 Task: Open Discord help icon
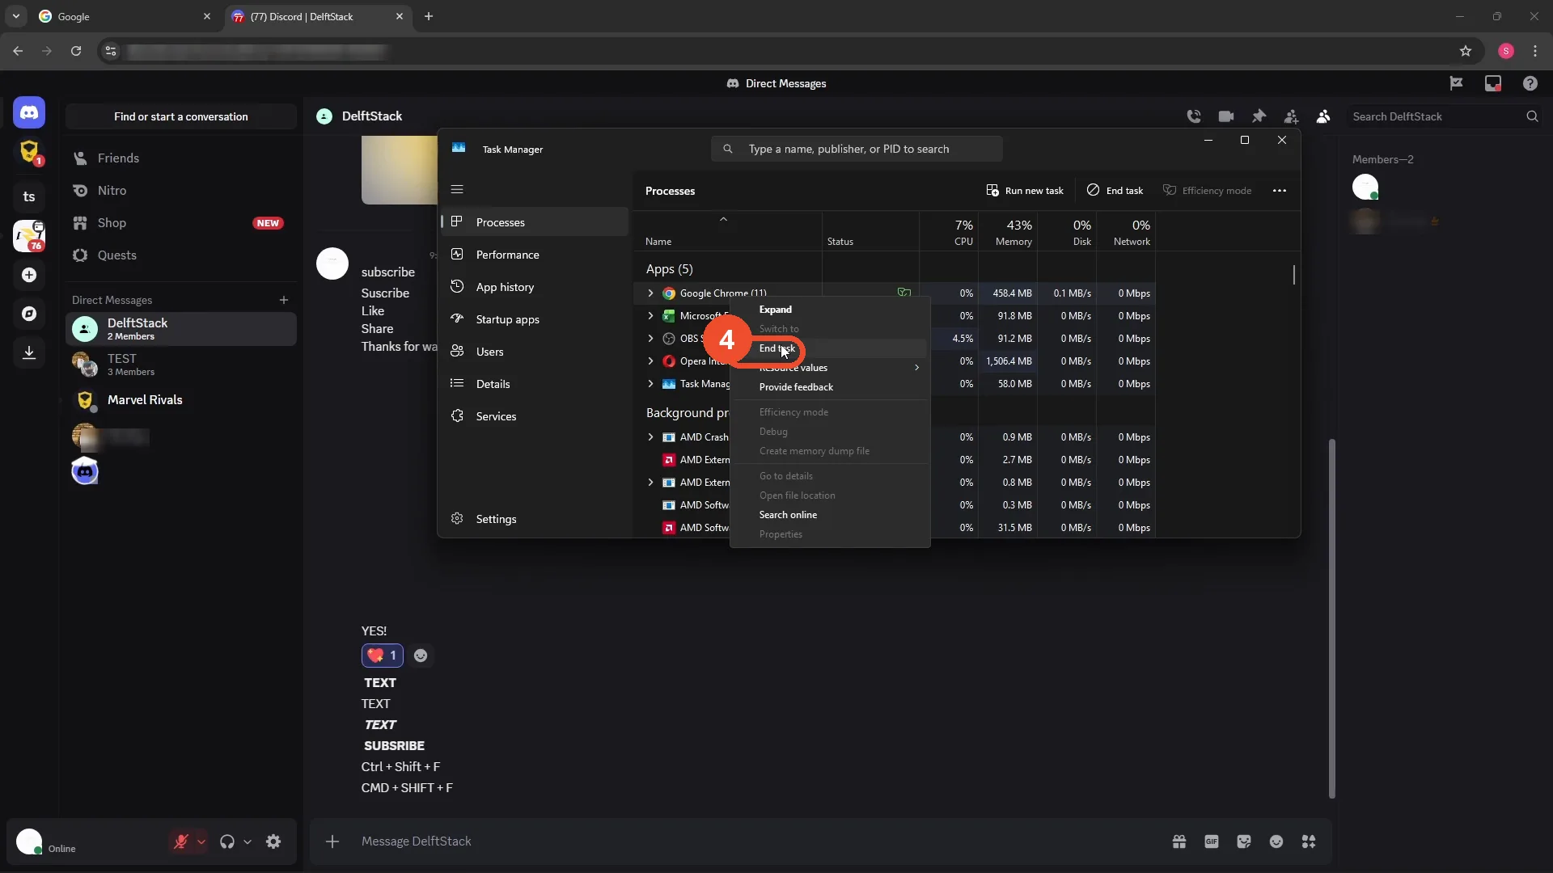pyautogui.click(x=1530, y=83)
